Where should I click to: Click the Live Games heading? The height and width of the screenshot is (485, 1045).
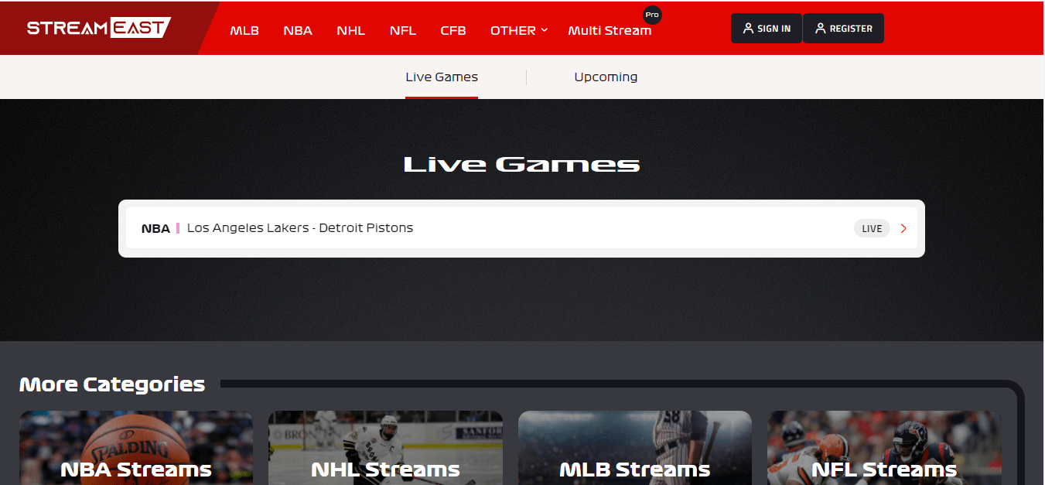tap(522, 164)
